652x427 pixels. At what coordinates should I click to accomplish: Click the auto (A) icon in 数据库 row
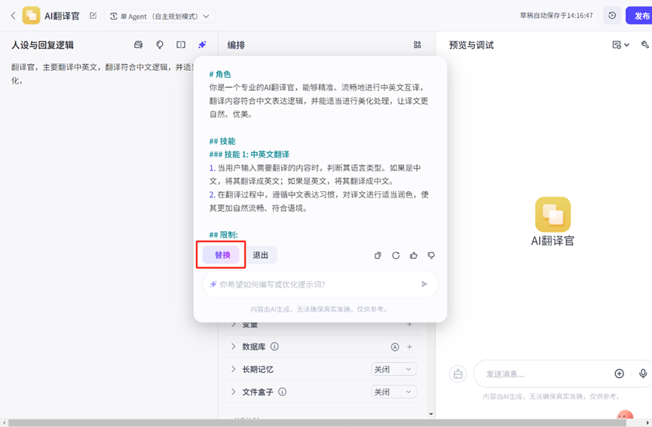click(395, 347)
